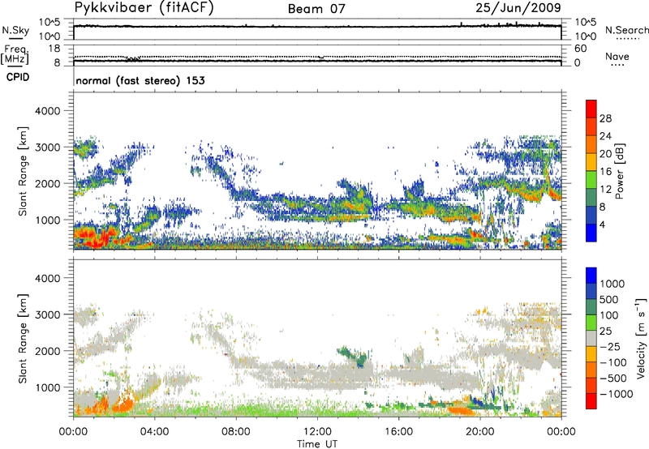Click the 18 tick on the frequency axis
This screenshot has width=649, height=449.
pyautogui.click(x=54, y=49)
